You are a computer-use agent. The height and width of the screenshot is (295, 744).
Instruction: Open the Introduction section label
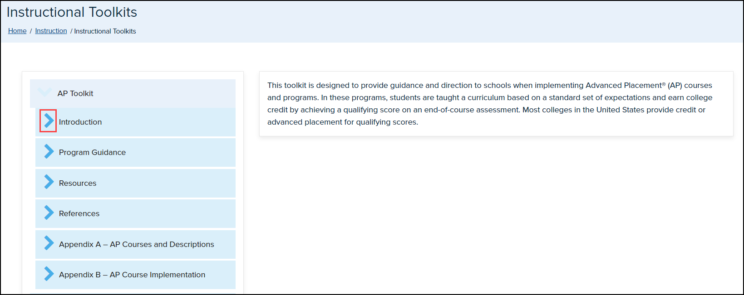click(80, 122)
